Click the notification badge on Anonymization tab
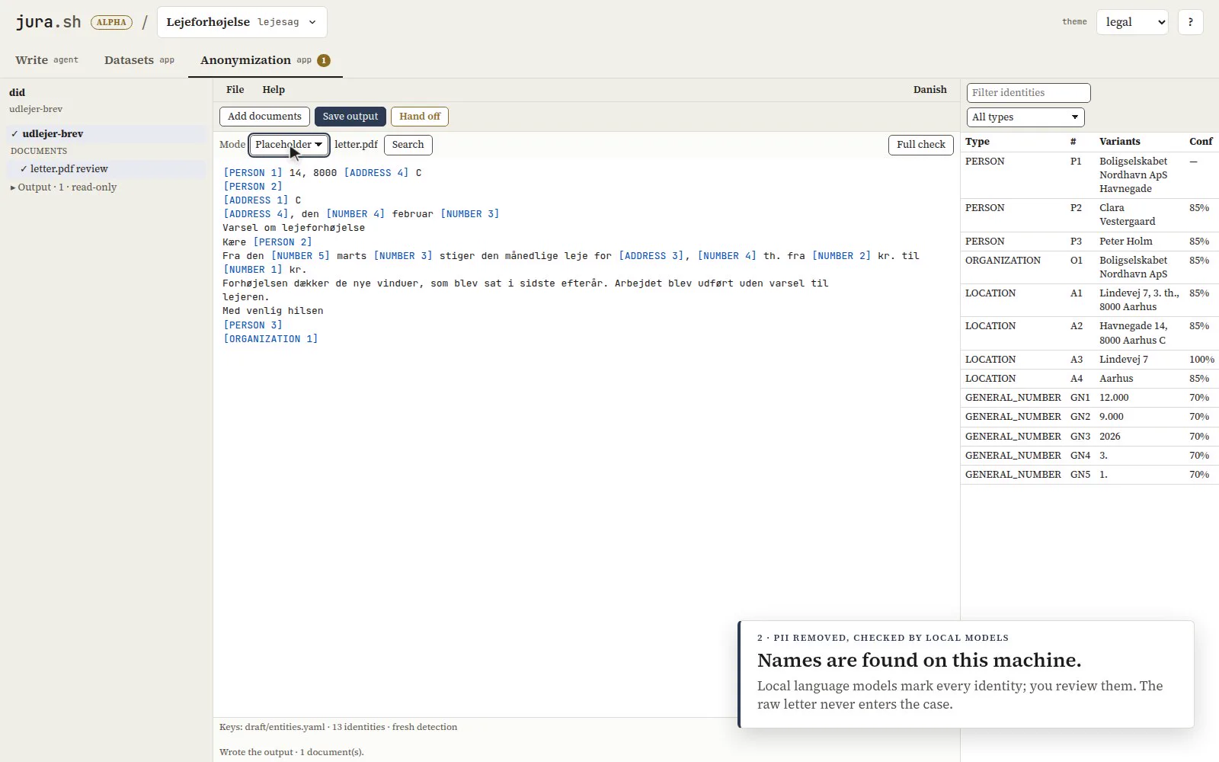The image size is (1219, 762). coord(324,60)
